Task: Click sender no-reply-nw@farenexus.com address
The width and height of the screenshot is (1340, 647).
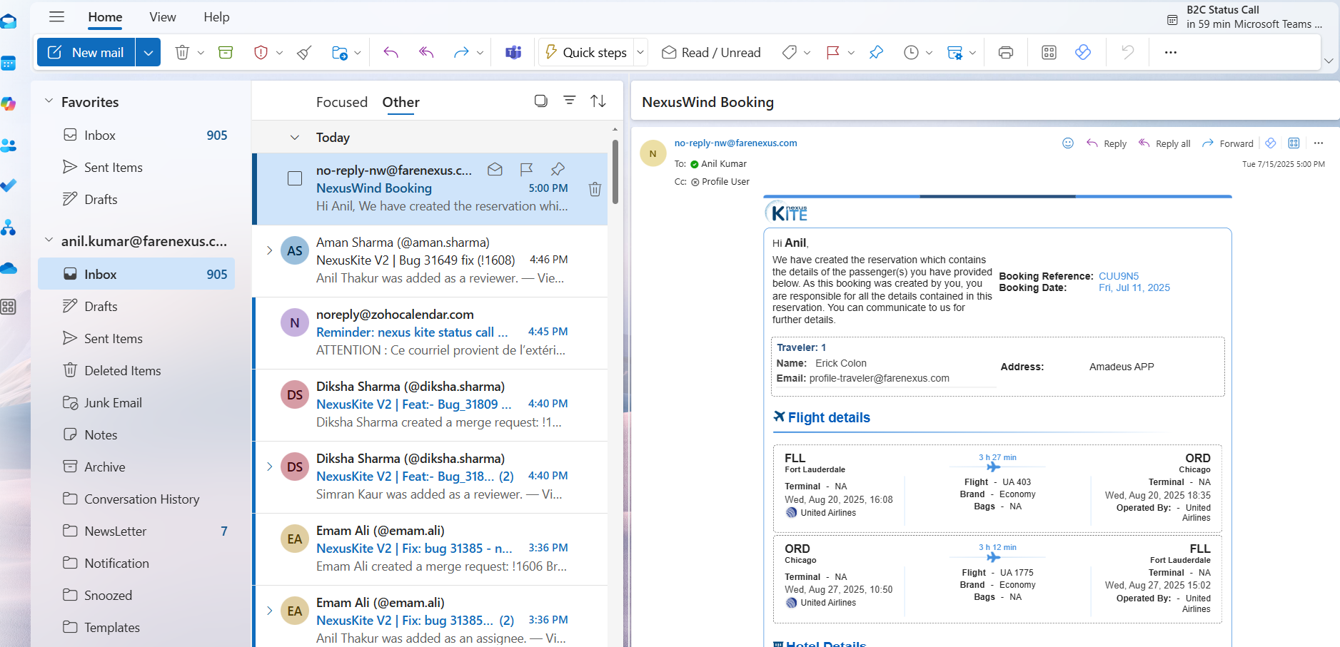Action: [x=735, y=143]
